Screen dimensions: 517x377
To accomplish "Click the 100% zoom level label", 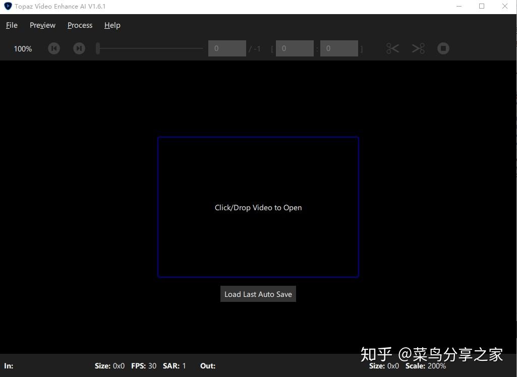I will click(23, 49).
